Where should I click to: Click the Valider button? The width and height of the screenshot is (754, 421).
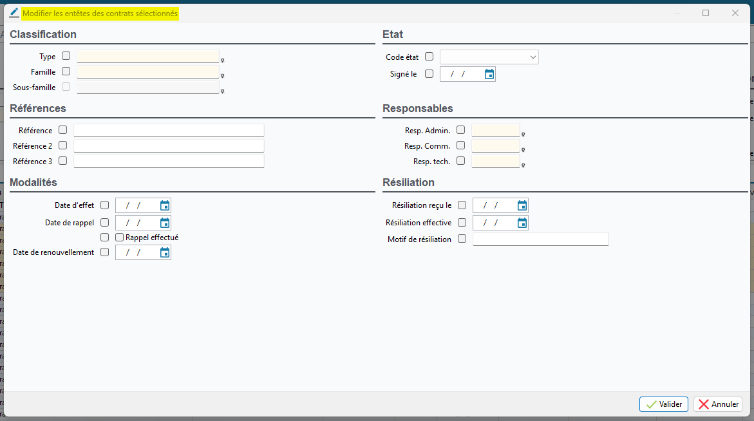click(664, 404)
